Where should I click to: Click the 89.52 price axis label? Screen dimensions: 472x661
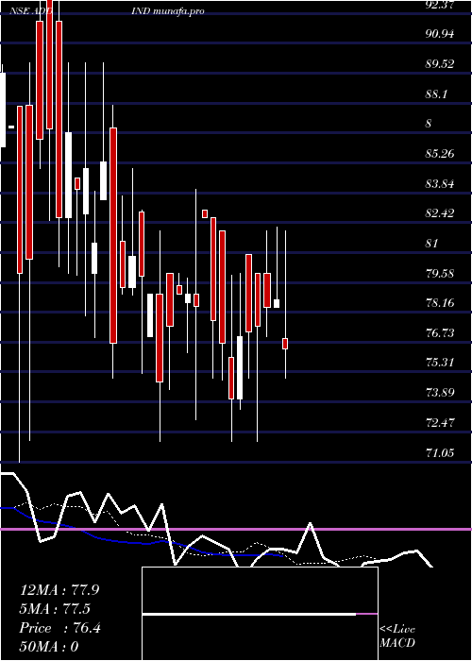point(440,64)
